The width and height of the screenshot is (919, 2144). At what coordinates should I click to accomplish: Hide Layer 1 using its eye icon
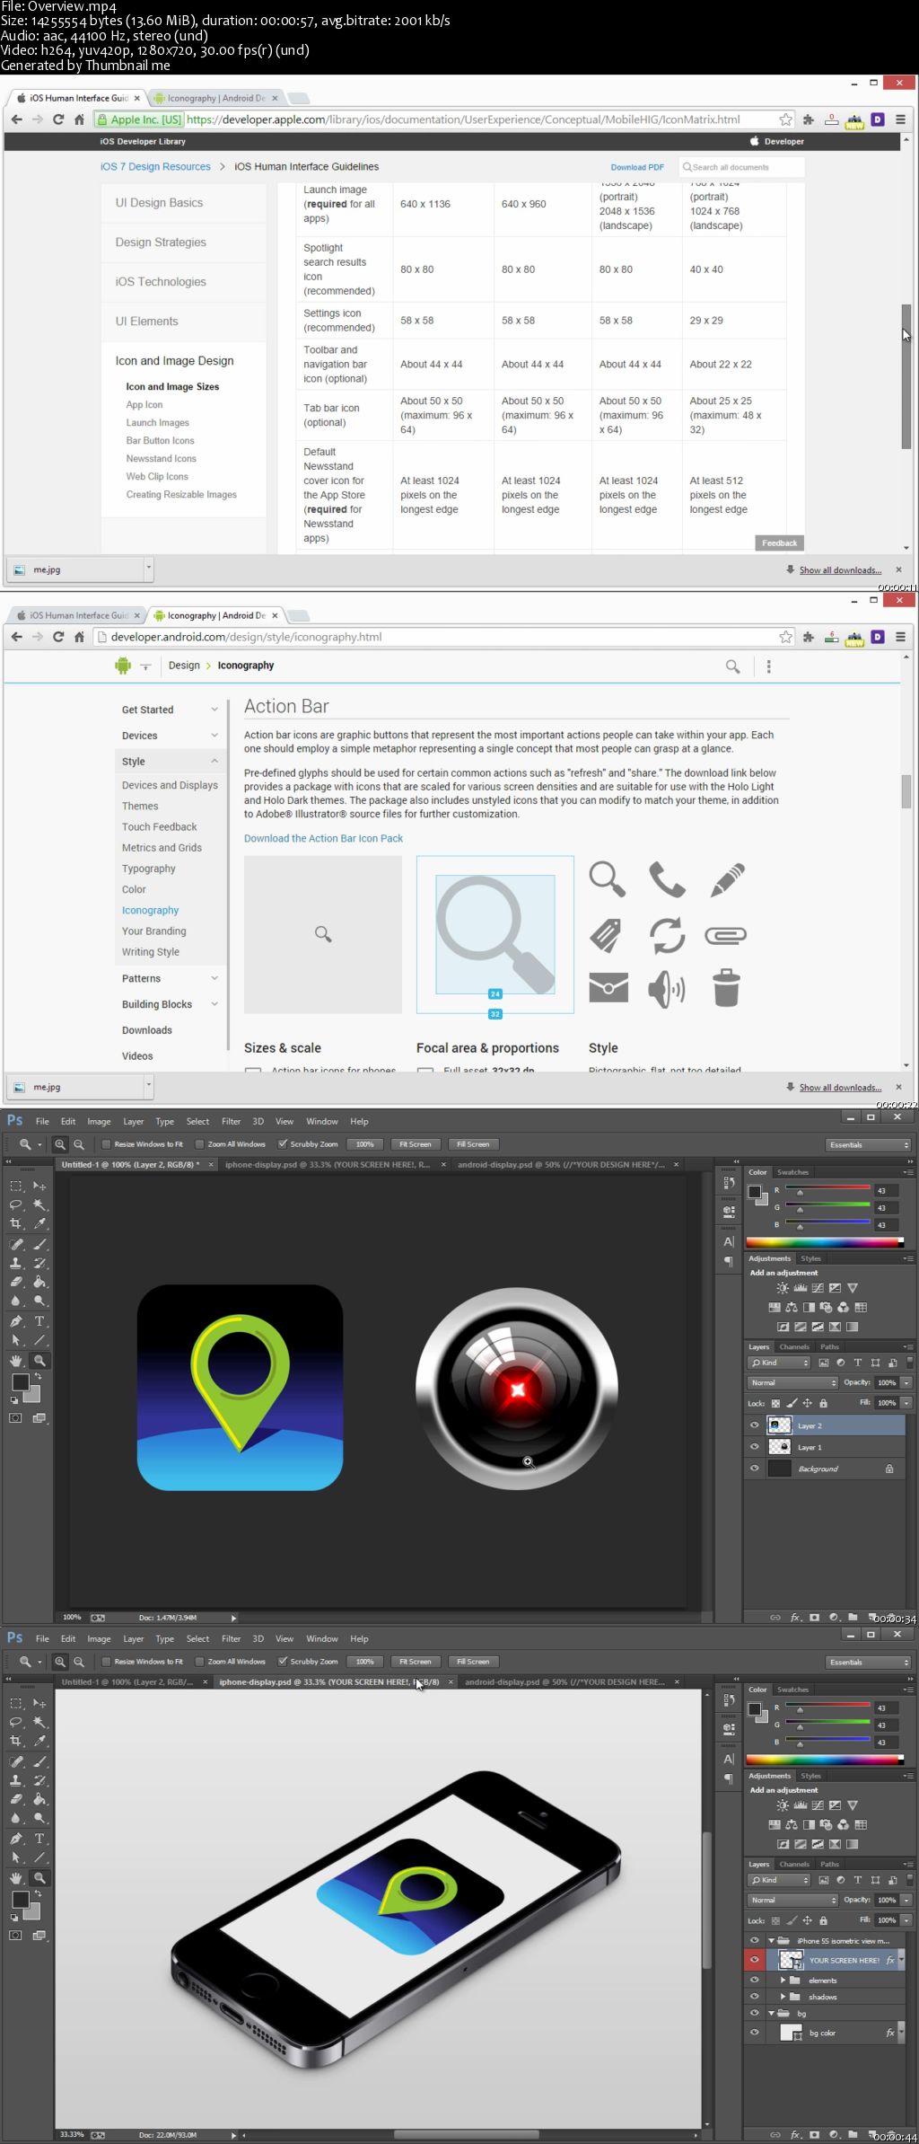(x=755, y=1447)
